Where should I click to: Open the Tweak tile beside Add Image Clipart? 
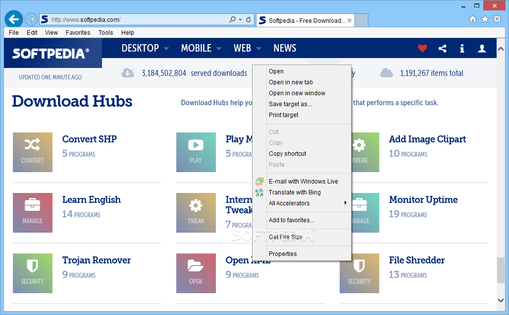click(365, 152)
